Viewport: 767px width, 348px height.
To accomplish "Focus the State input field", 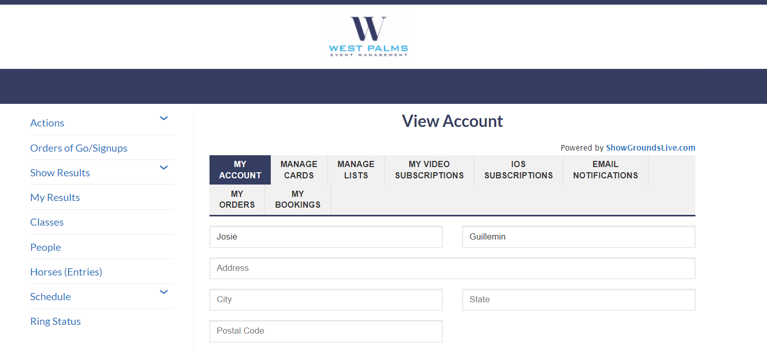I will (x=579, y=300).
